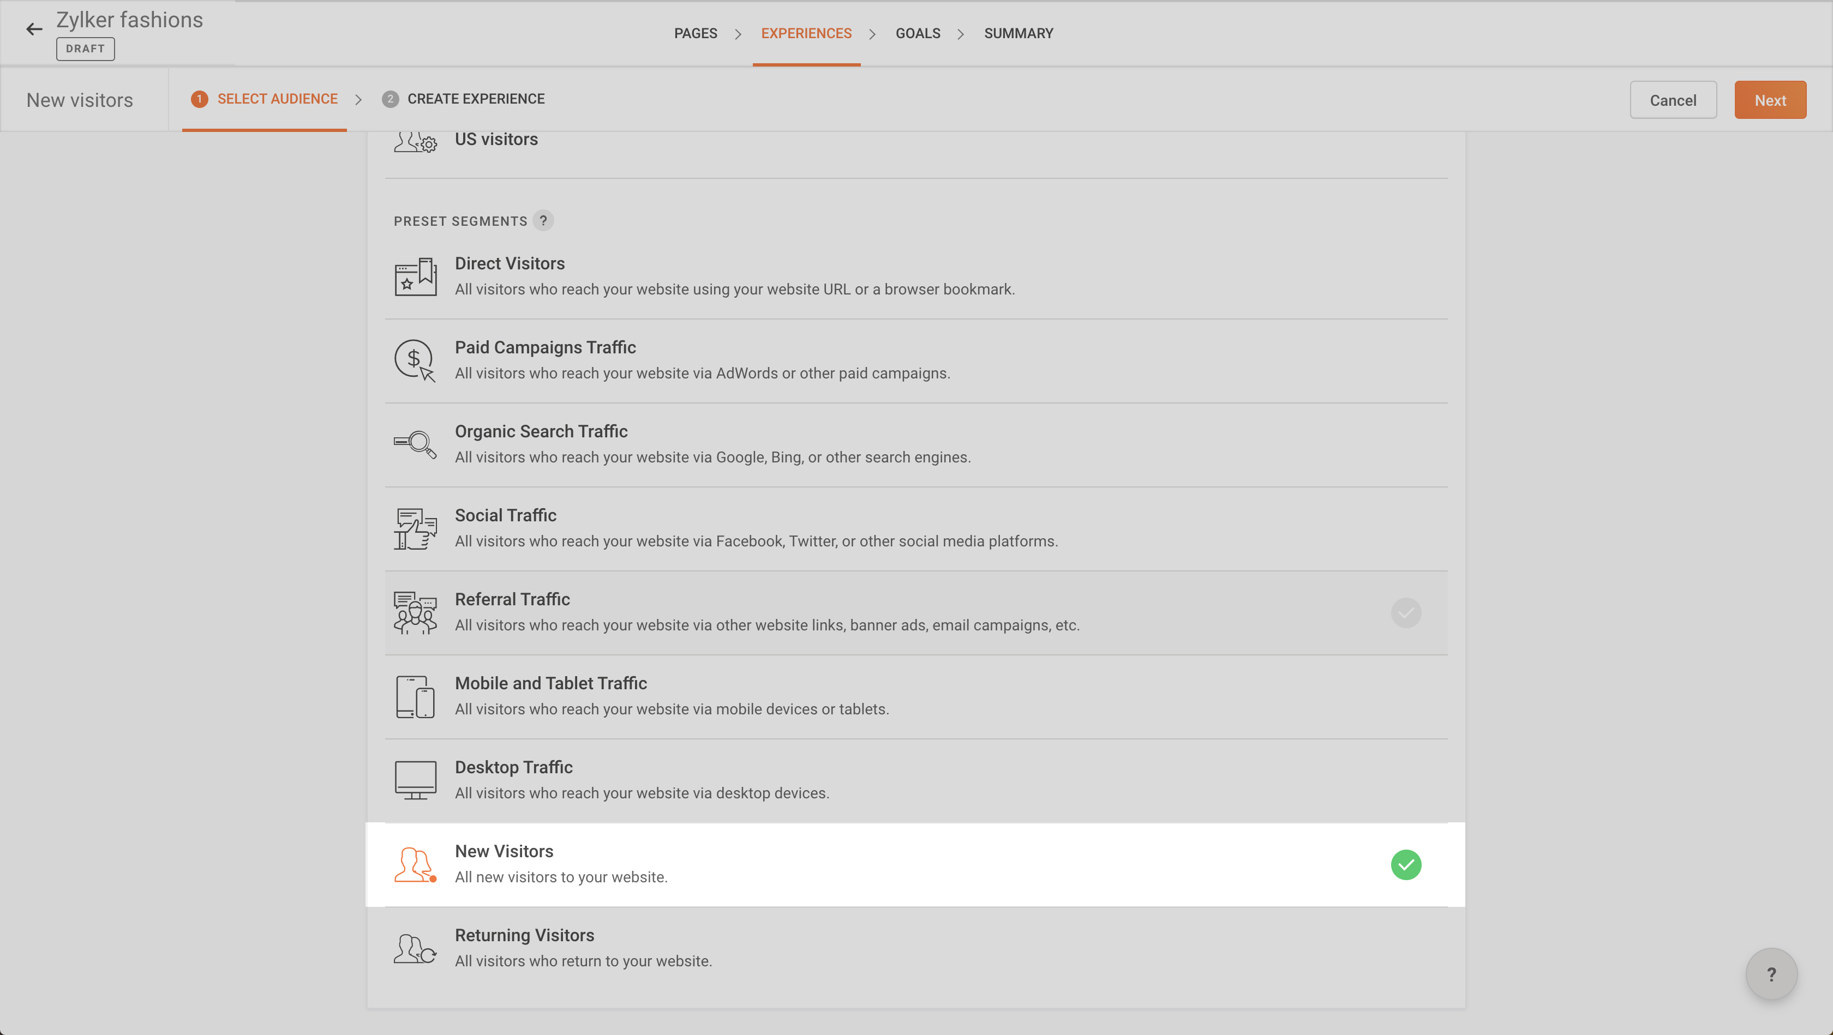This screenshot has height=1035, width=1833.
Task: Select the Mobile and Tablet Traffic segment
Action: (916, 696)
